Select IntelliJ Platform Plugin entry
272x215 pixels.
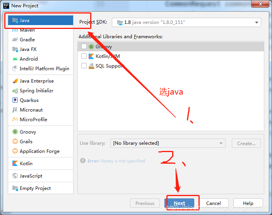[x=41, y=69]
